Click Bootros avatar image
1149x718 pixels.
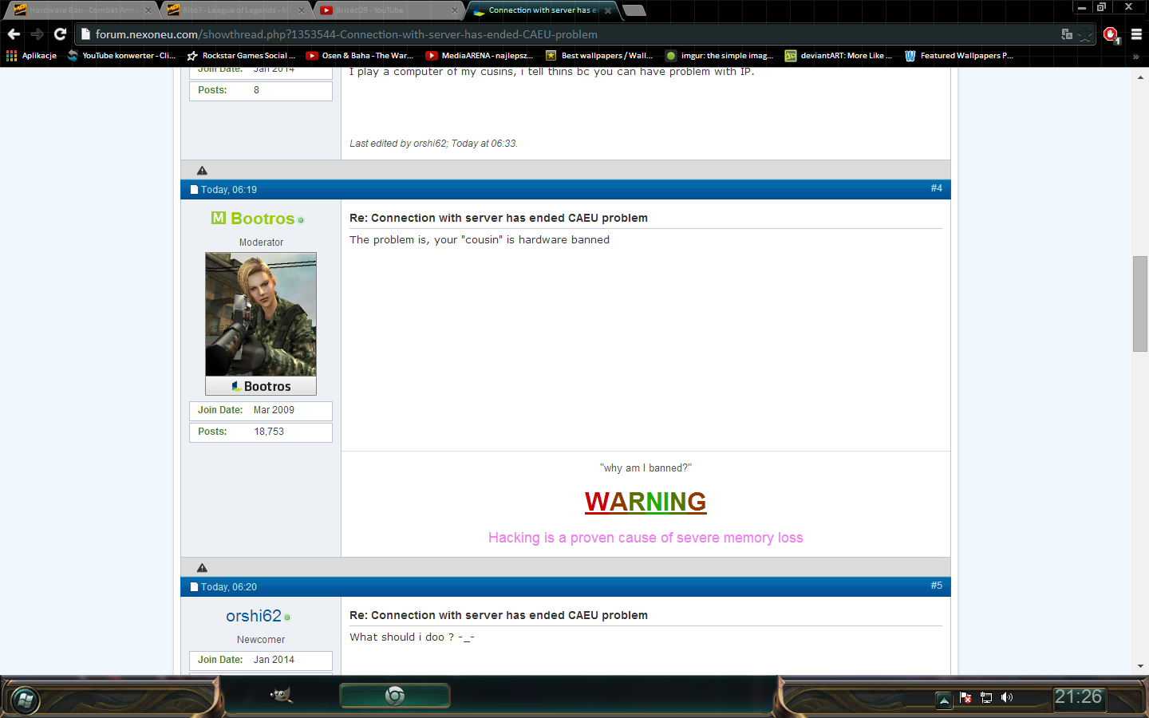point(261,314)
